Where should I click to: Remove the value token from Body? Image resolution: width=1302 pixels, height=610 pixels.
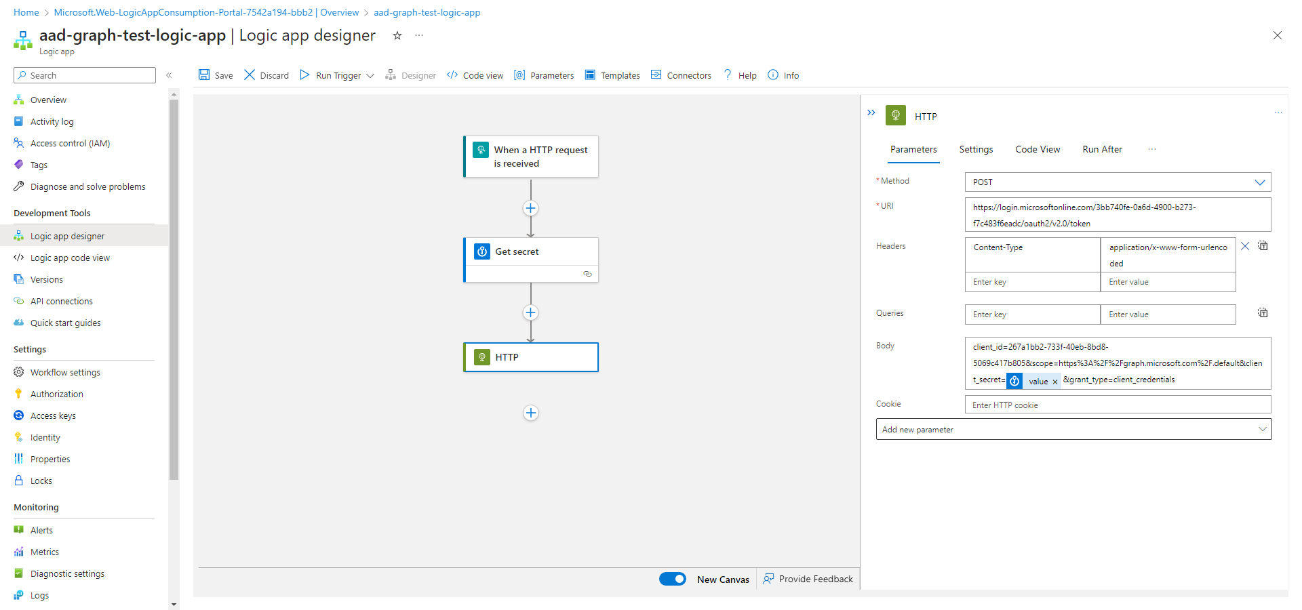1055,382
